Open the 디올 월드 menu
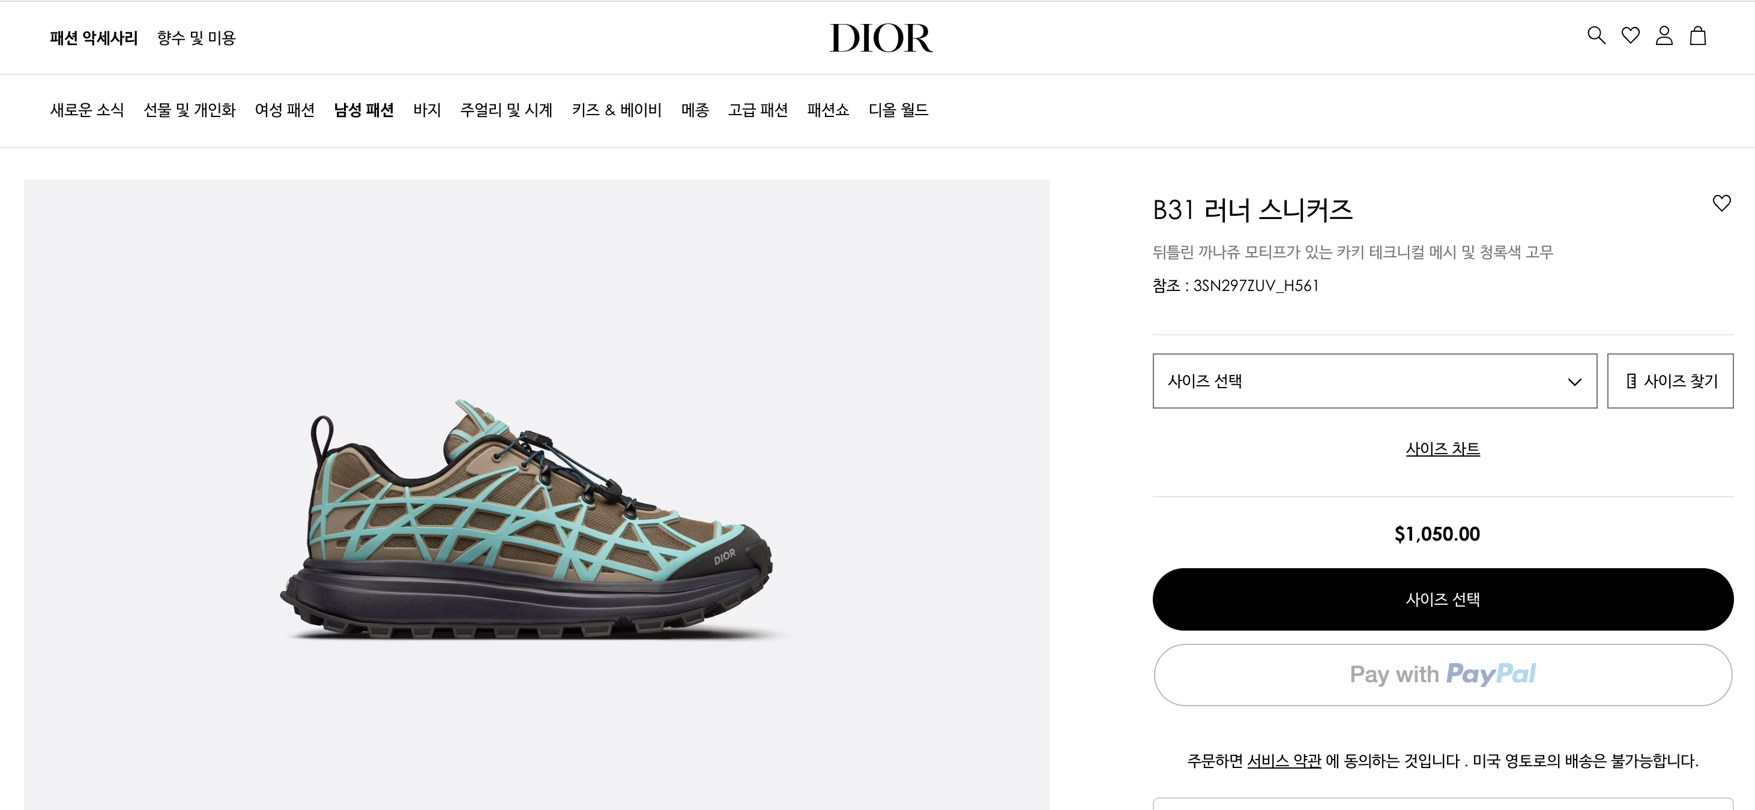This screenshot has width=1755, height=810. coord(898,110)
